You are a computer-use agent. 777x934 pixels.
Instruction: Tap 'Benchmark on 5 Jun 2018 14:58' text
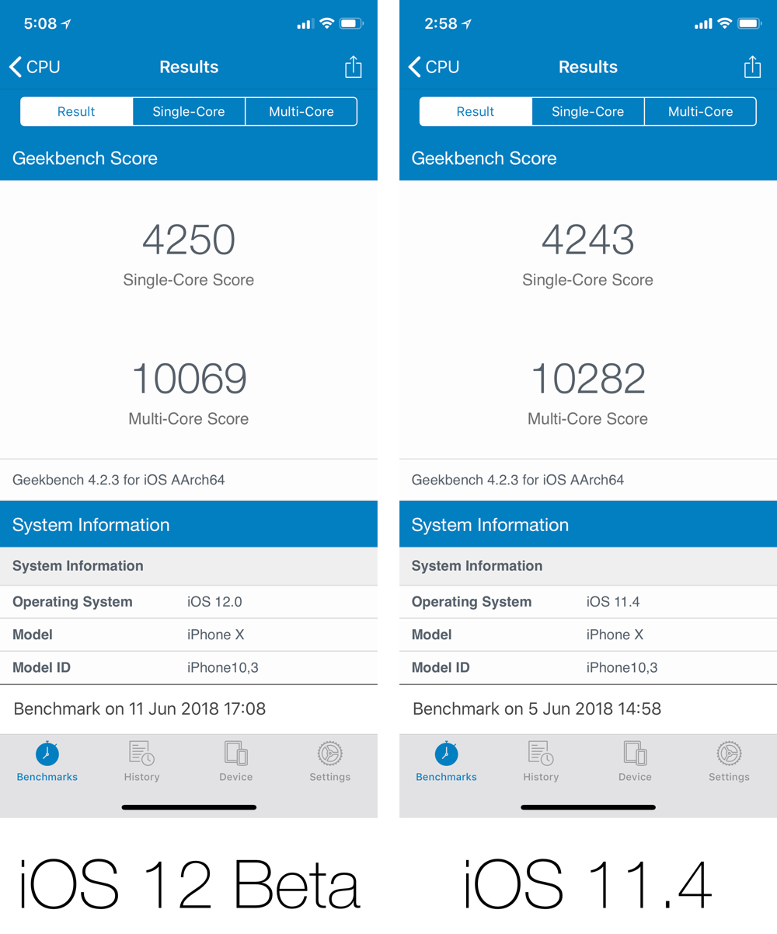point(537,709)
